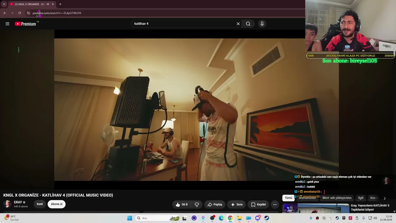The width and height of the screenshot is (396, 223).
Task: Run search with the magnifier button
Action: 248,24
